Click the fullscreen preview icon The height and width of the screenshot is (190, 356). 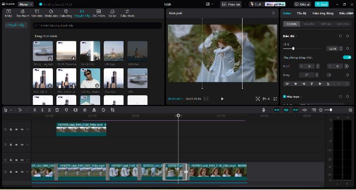[x=275, y=99]
